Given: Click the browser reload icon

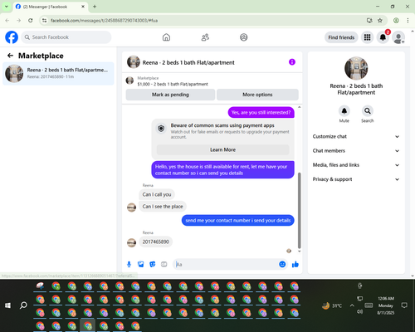Looking at the screenshot, I should click(31, 21).
